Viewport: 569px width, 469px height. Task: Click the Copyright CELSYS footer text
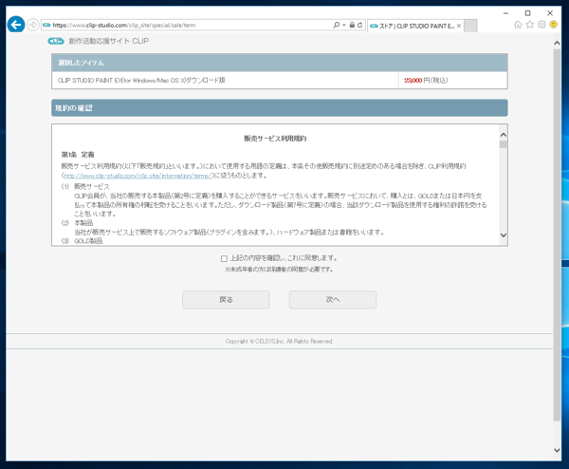(280, 342)
